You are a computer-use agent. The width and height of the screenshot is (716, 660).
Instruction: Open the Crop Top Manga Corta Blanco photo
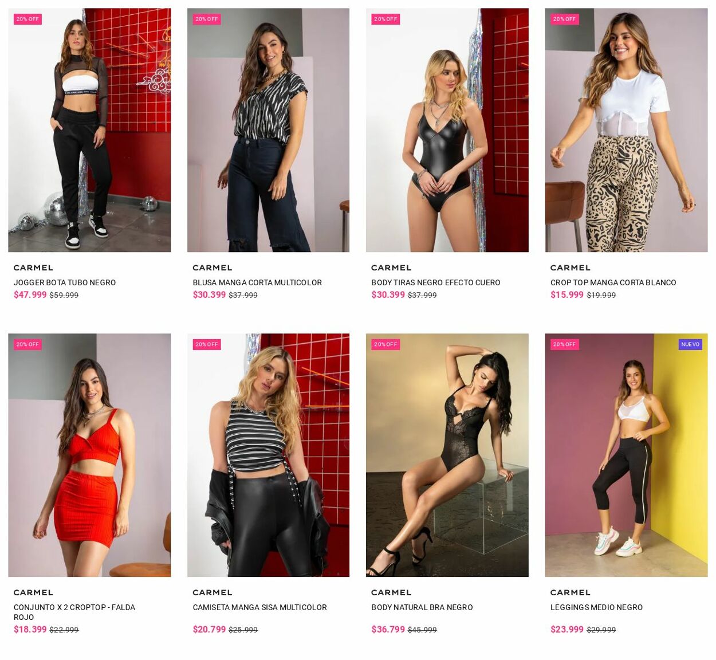[x=626, y=130]
